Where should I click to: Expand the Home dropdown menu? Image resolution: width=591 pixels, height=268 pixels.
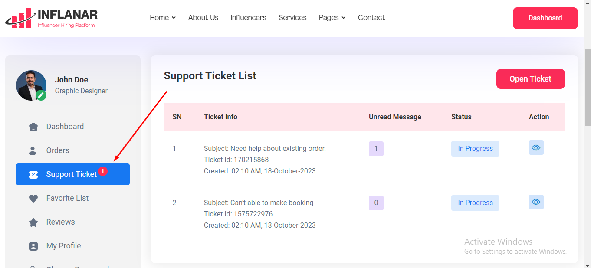(x=163, y=18)
